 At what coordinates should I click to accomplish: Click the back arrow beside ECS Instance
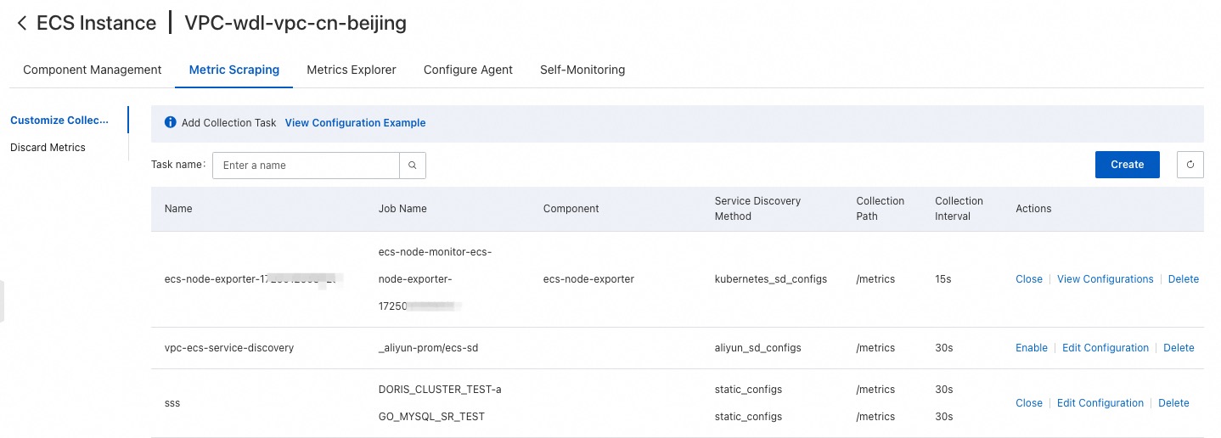22,24
